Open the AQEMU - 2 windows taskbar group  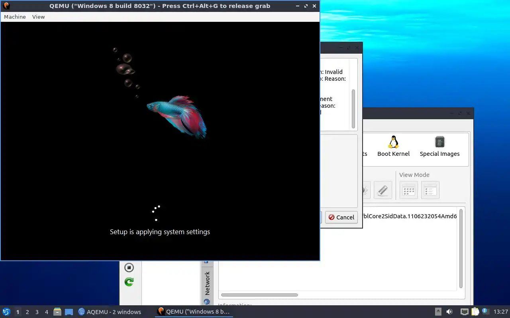coord(110,312)
